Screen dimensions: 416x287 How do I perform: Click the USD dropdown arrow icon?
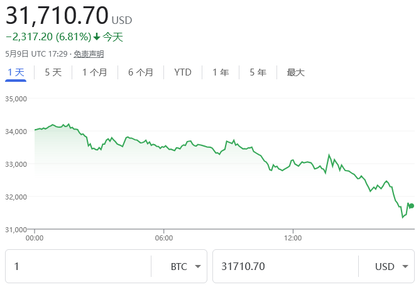coord(405,266)
